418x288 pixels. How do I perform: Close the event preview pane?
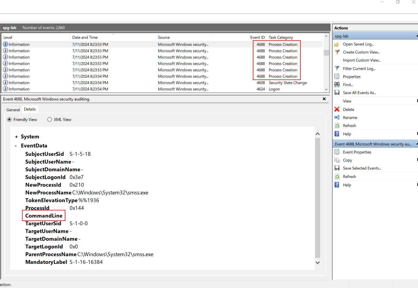click(x=324, y=99)
